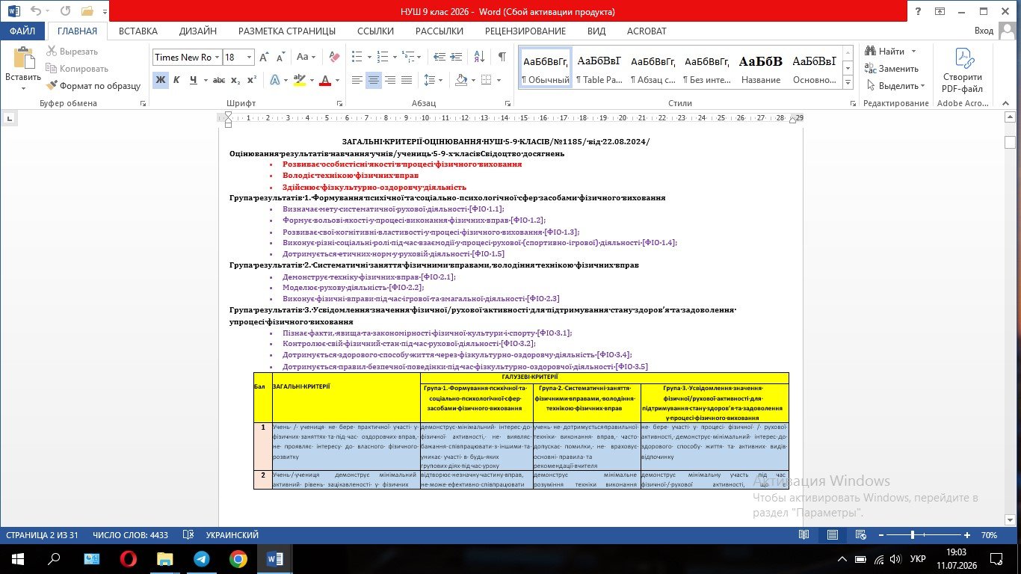Apply the multilevel list icon
The width and height of the screenshot is (1021, 574).
coord(407,57)
